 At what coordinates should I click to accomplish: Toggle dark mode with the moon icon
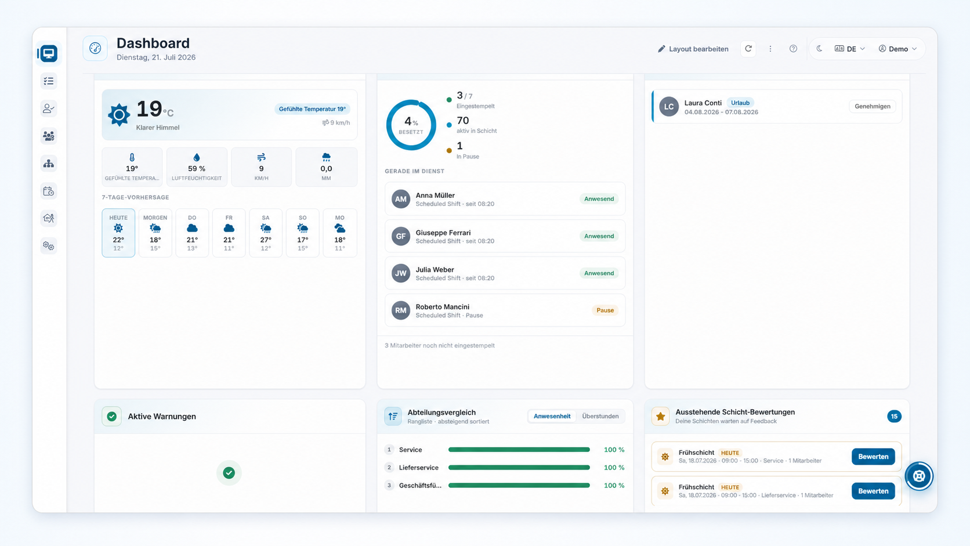(819, 49)
